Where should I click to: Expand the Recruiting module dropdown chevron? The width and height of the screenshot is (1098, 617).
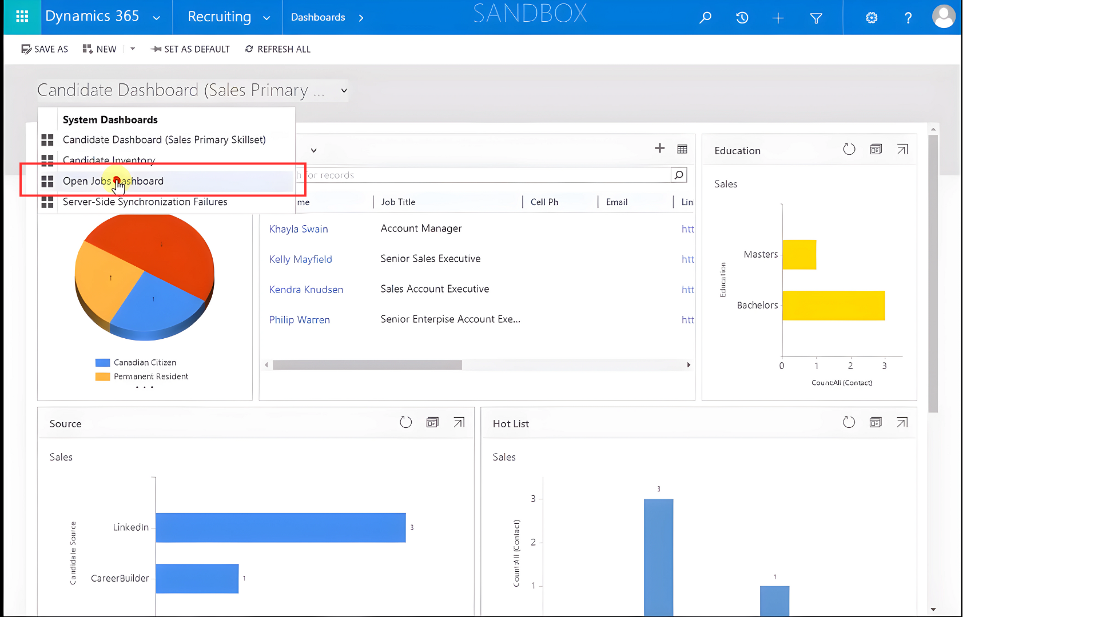[x=266, y=18]
